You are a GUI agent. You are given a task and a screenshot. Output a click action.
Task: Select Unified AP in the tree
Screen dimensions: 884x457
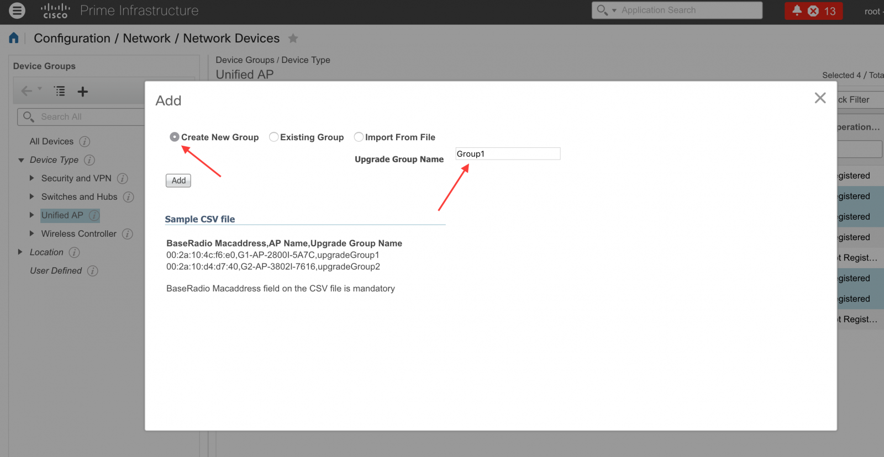[x=62, y=215]
